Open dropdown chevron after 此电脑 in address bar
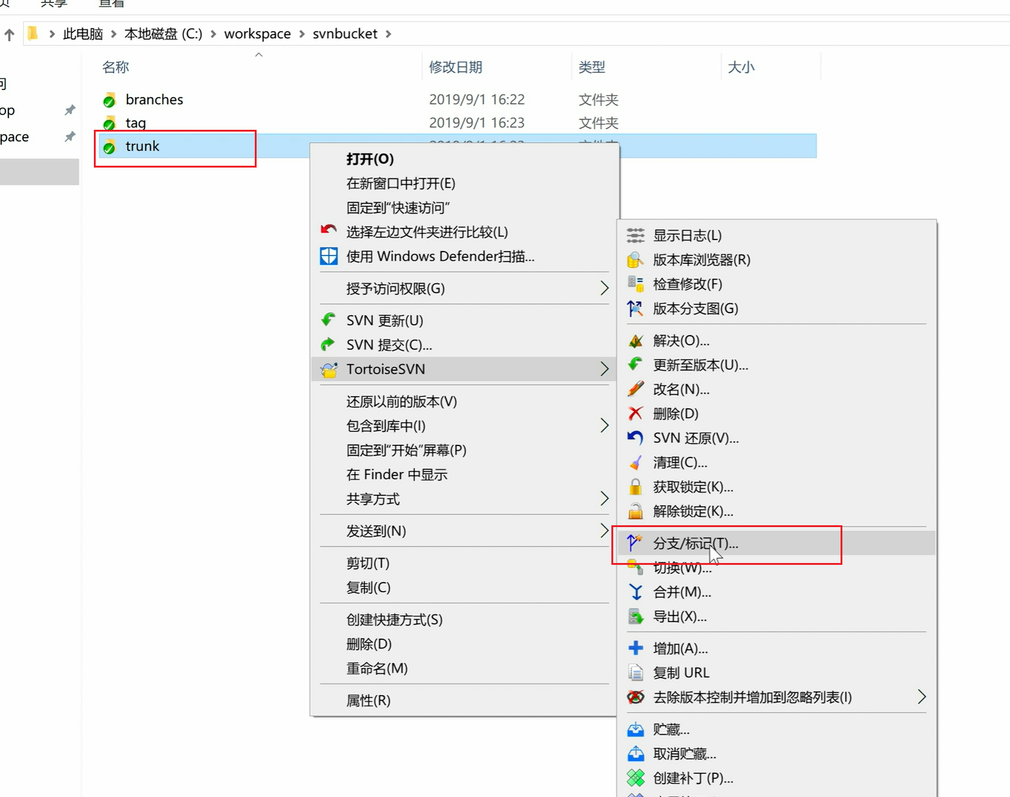 pyautogui.click(x=113, y=34)
